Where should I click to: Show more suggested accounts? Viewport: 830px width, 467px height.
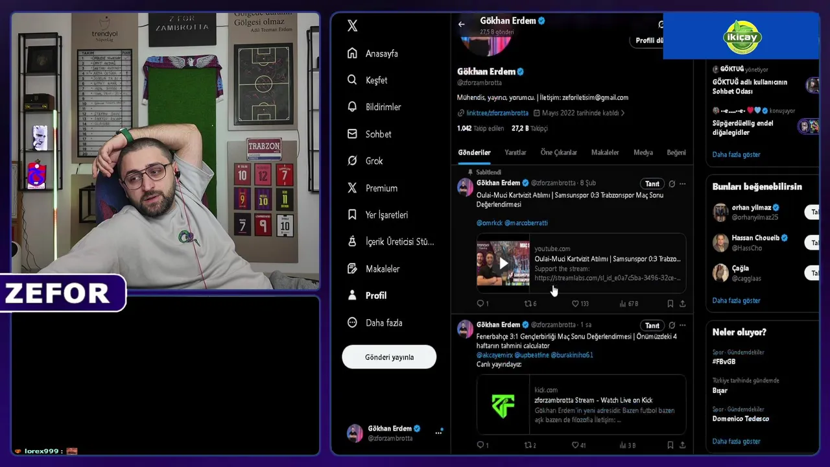point(736,300)
